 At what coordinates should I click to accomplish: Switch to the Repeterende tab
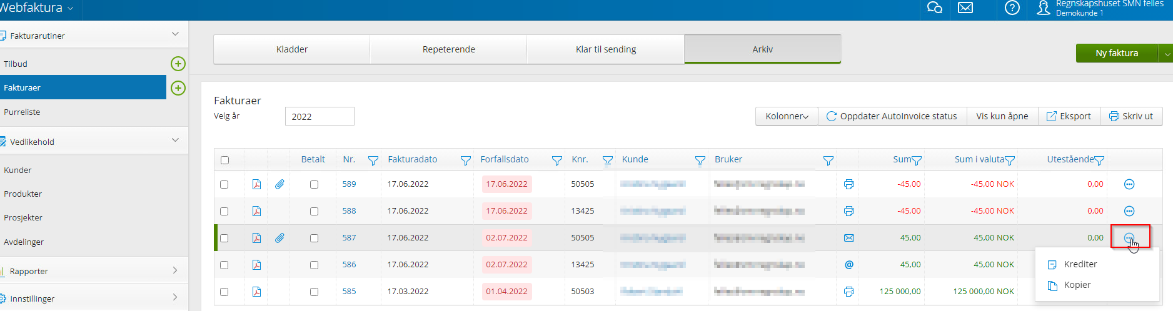pyautogui.click(x=449, y=49)
